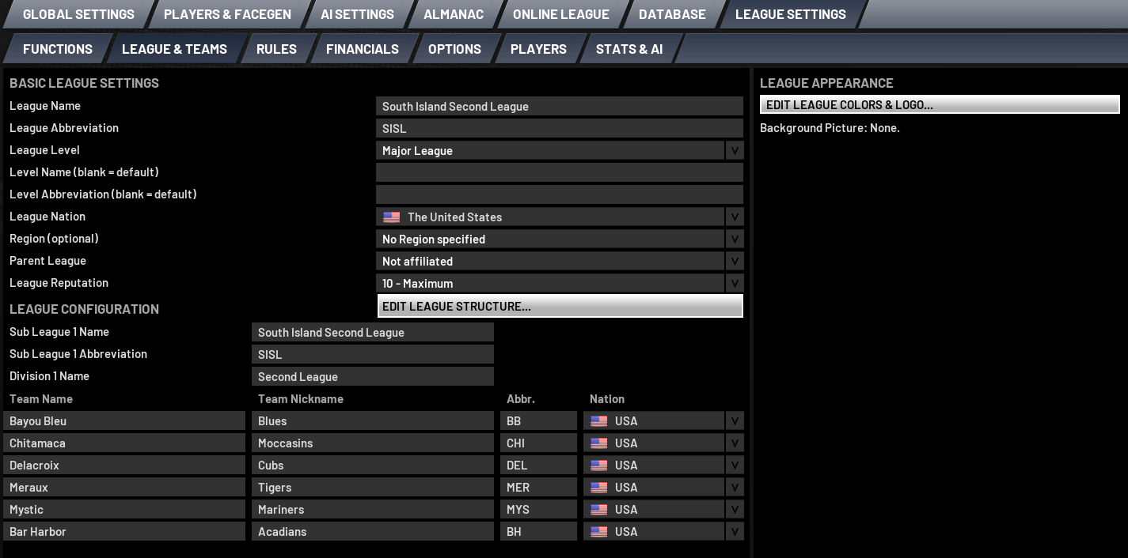Switch to Players & Facegen tab
1128x558 pixels.
click(227, 14)
